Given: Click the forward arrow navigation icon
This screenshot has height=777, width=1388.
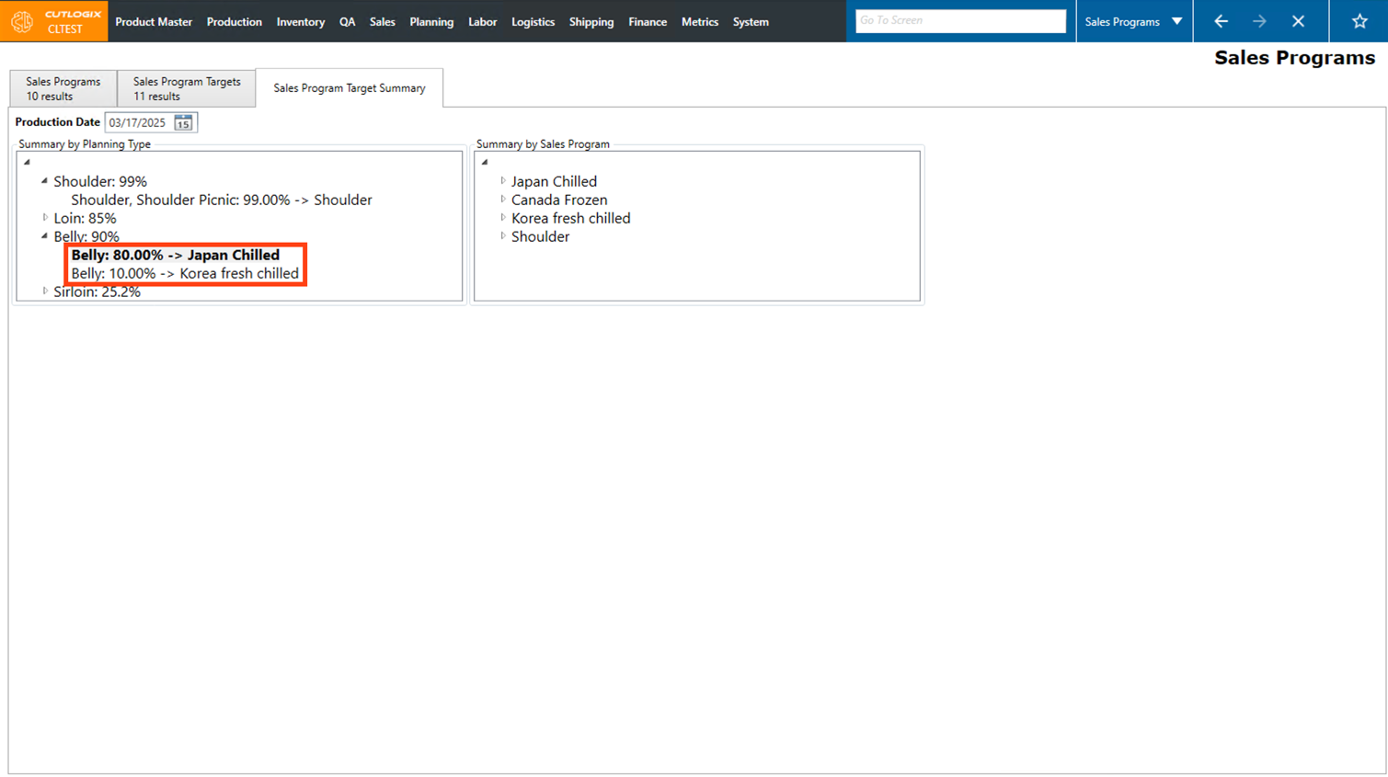Looking at the screenshot, I should (1259, 21).
